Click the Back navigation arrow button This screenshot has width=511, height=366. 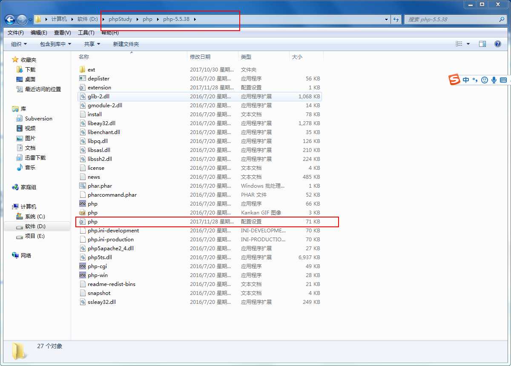pyautogui.click(x=10, y=20)
